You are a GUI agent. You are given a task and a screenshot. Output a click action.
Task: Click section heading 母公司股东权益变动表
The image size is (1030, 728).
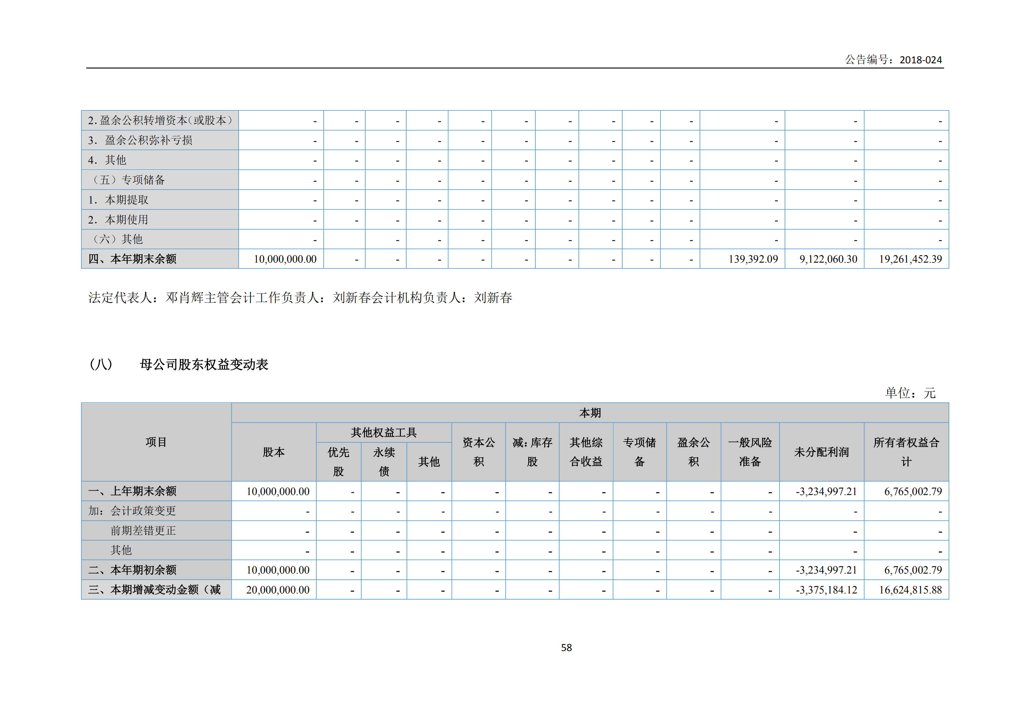(x=204, y=364)
